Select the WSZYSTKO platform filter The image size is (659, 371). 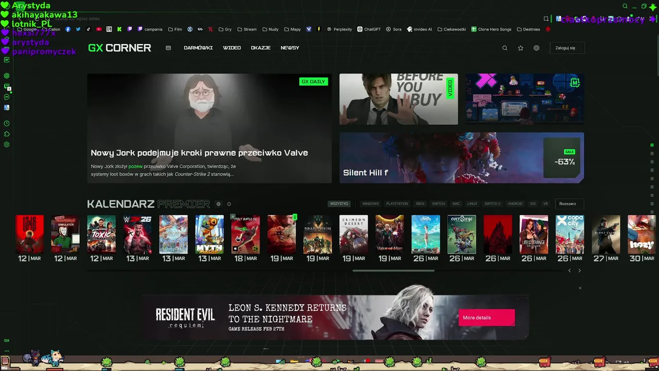coord(339,204)
